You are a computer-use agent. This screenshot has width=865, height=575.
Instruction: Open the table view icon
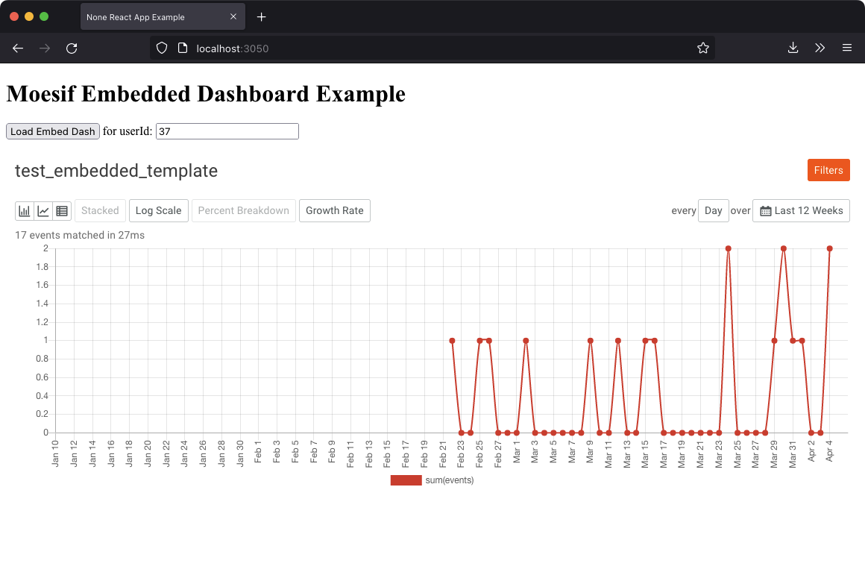[x=62, y=210]
